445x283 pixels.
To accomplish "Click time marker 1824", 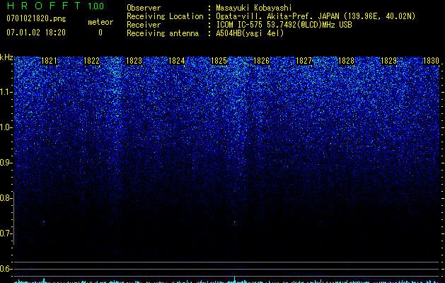I will coord(177,61).
